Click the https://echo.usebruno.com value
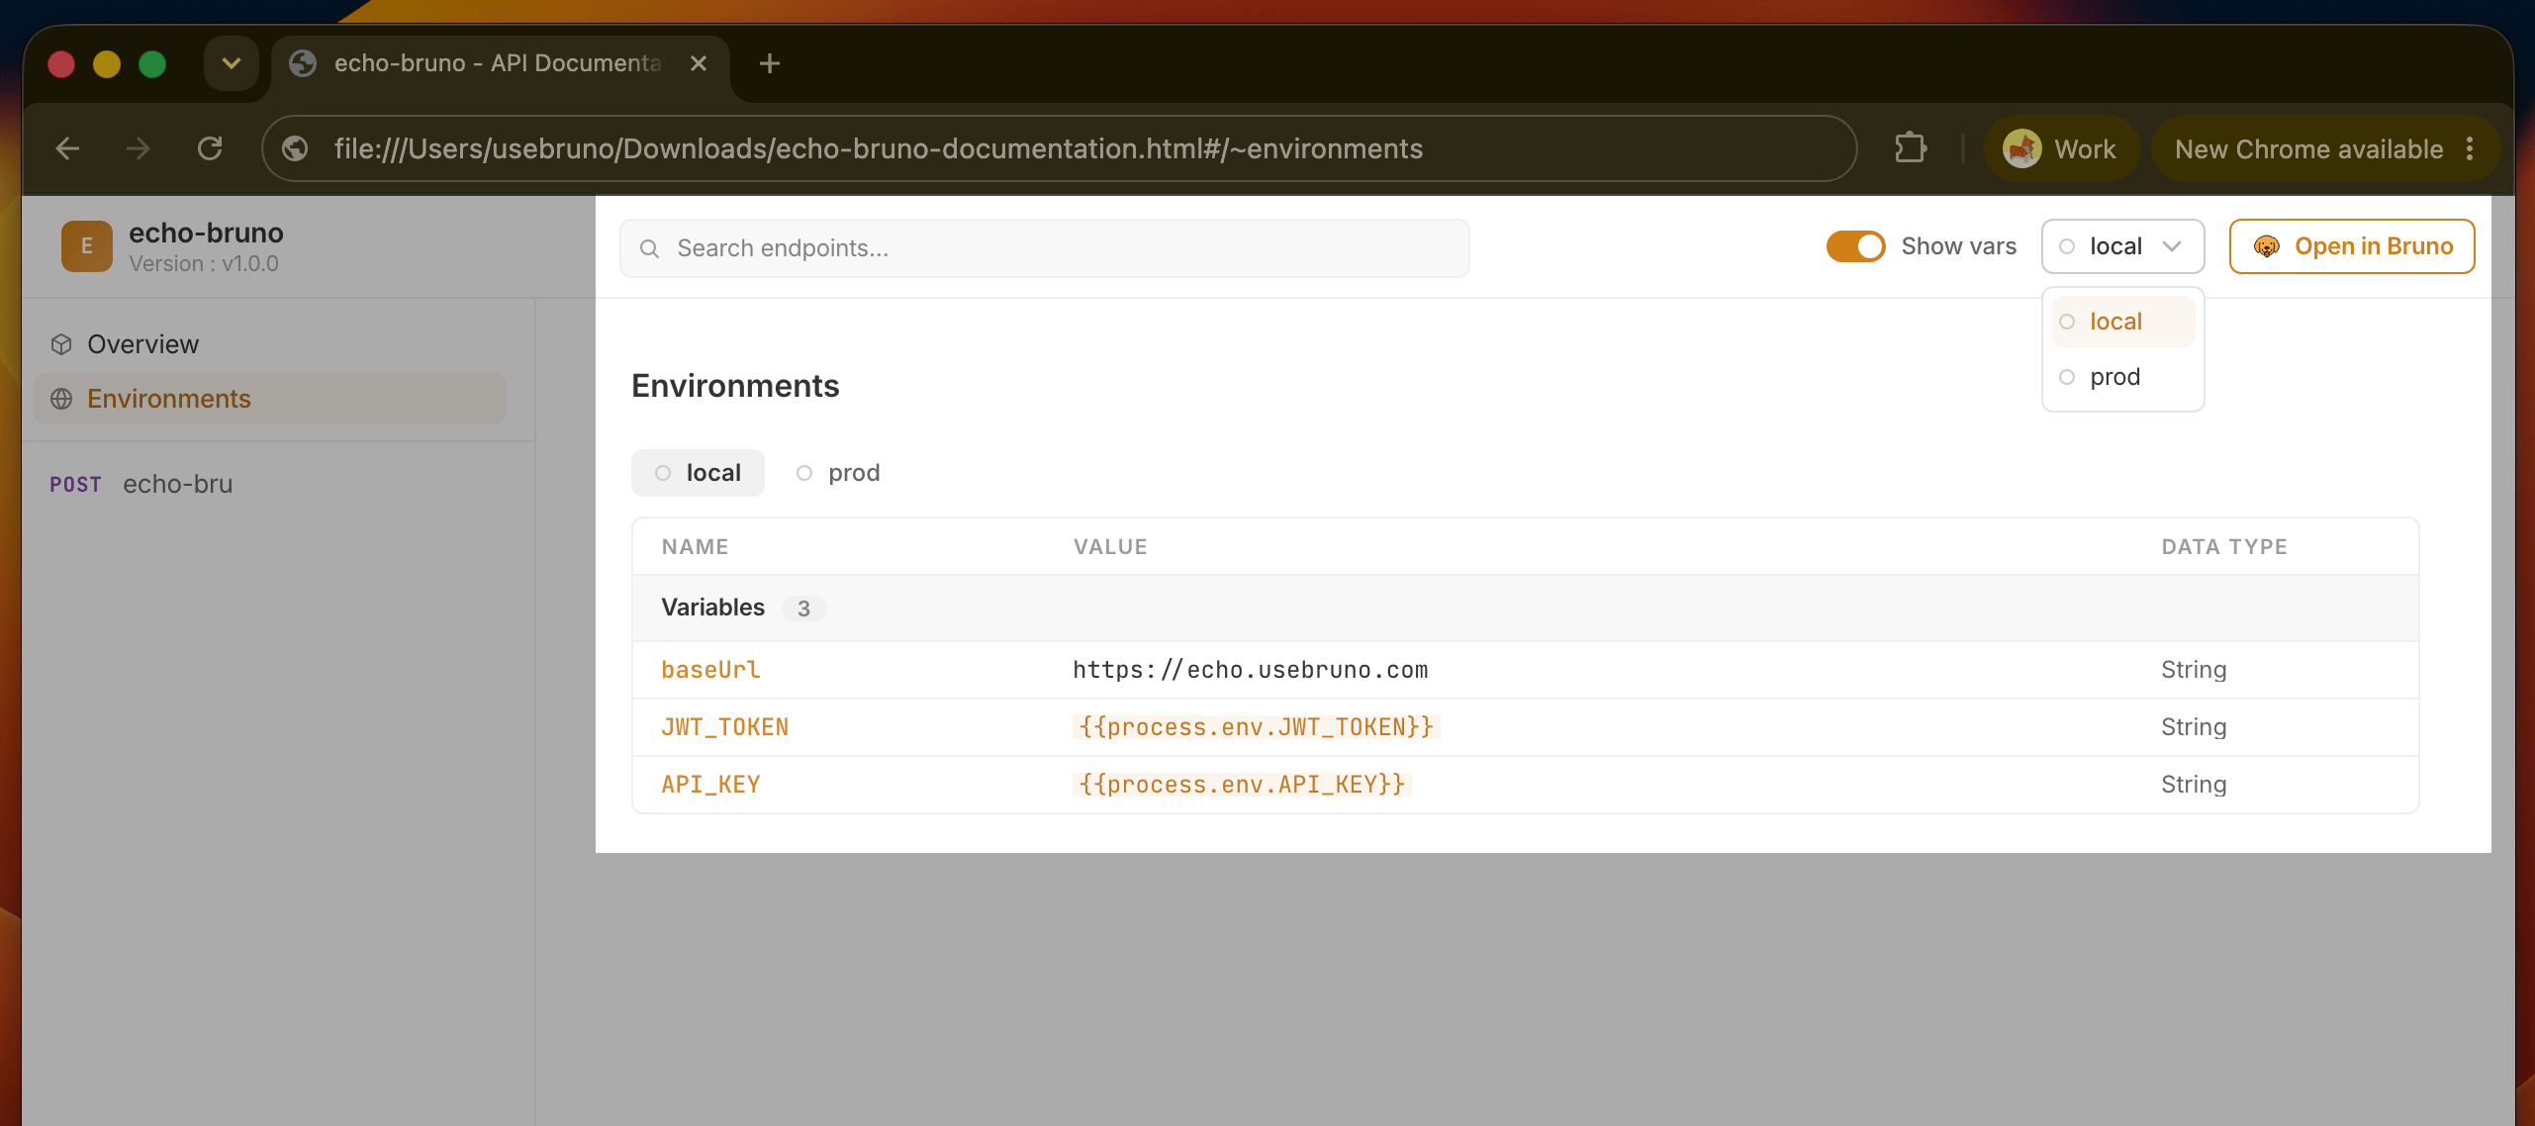This screenshot has height=1126, width=2535. click(x=1251, y=670)
